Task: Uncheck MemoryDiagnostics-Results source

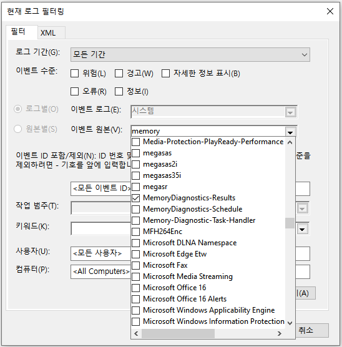Action: click(x=135, y=198)
